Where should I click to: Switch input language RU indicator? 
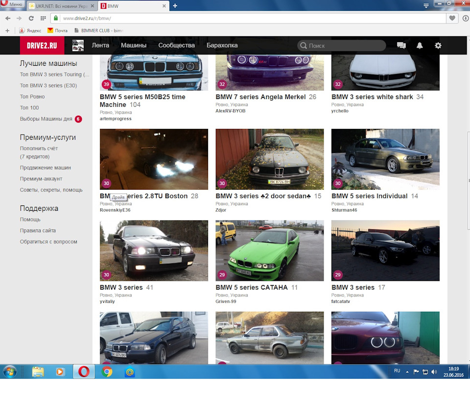point(397,371)
